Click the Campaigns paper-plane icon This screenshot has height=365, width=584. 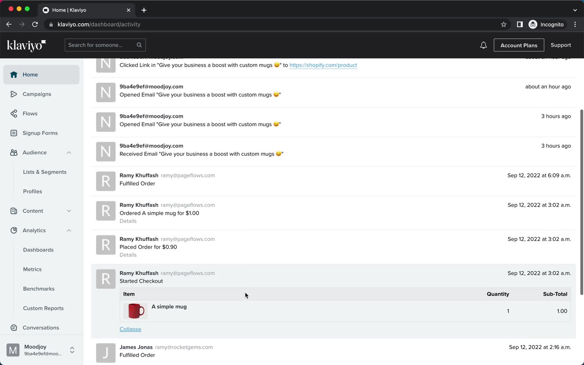point(14,94)
